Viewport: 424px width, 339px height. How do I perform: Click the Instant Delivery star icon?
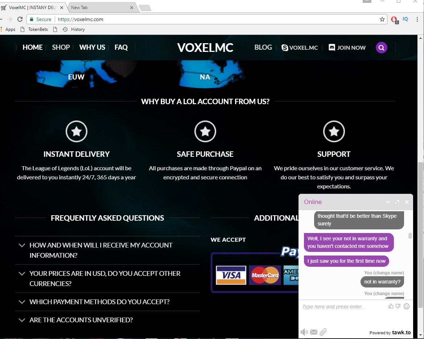[x=77, y=131]
